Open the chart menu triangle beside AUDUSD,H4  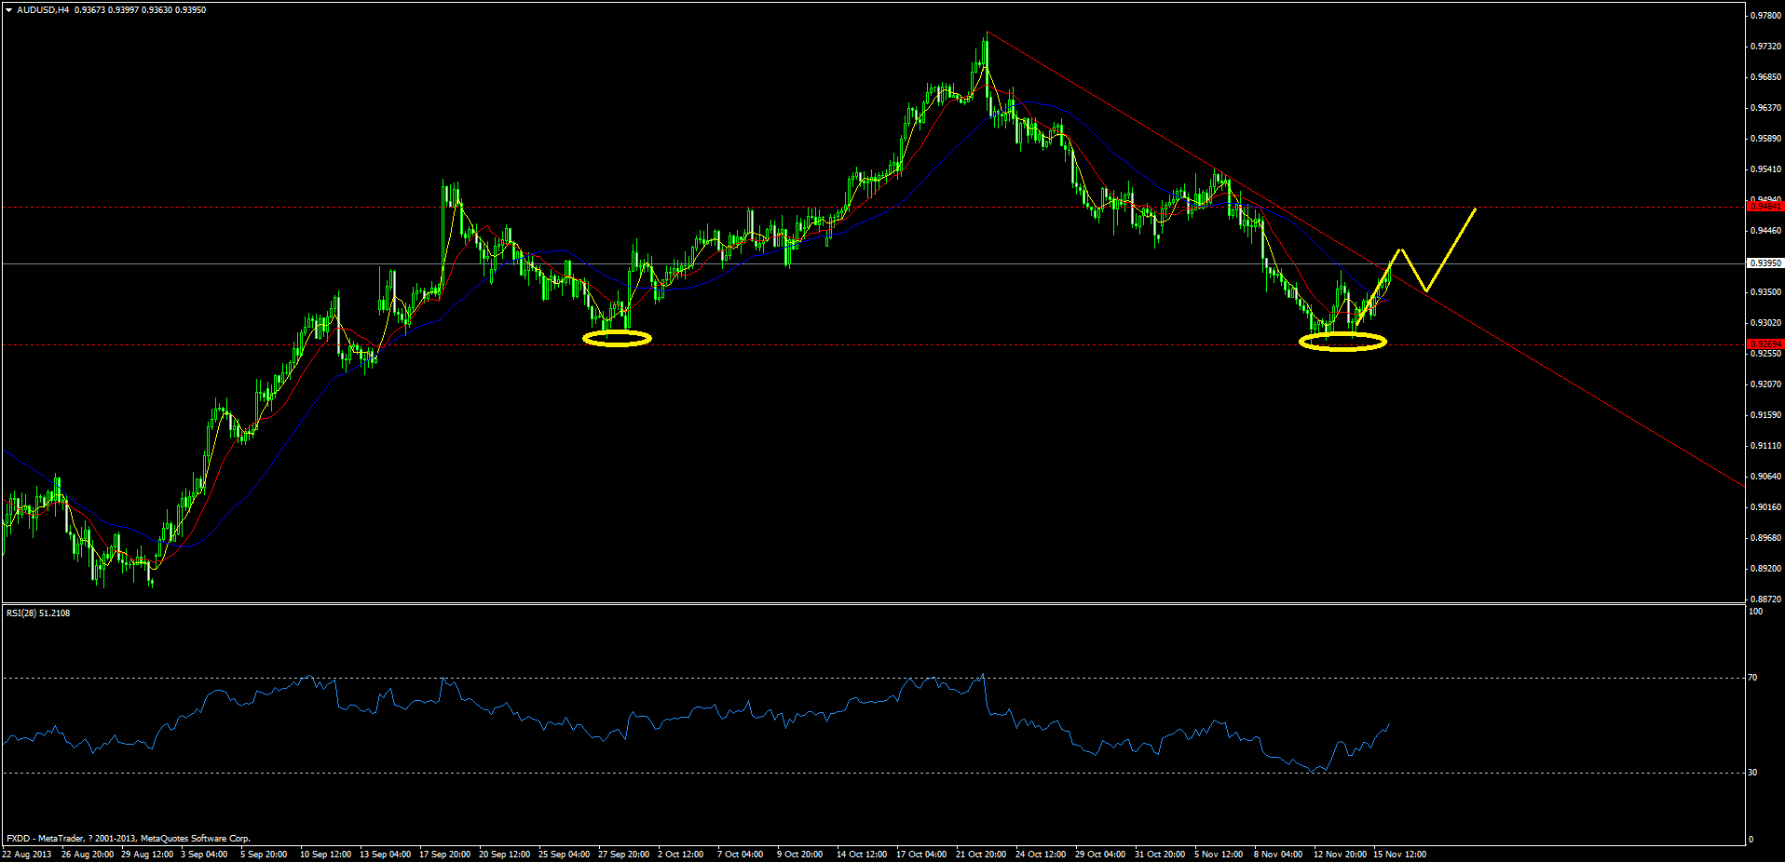coord(9,10)
